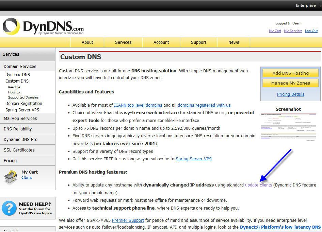Open the My Services link
Viewport: 322px width, 232px height.
[293, 31]
